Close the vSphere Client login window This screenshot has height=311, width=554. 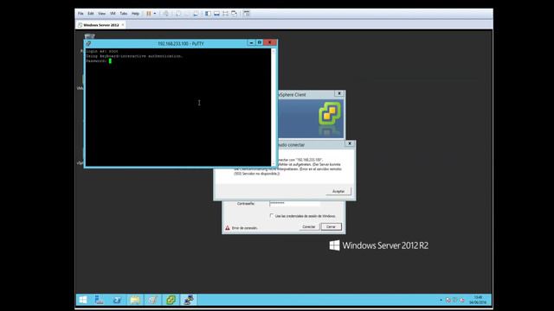[x=339, y=94]
